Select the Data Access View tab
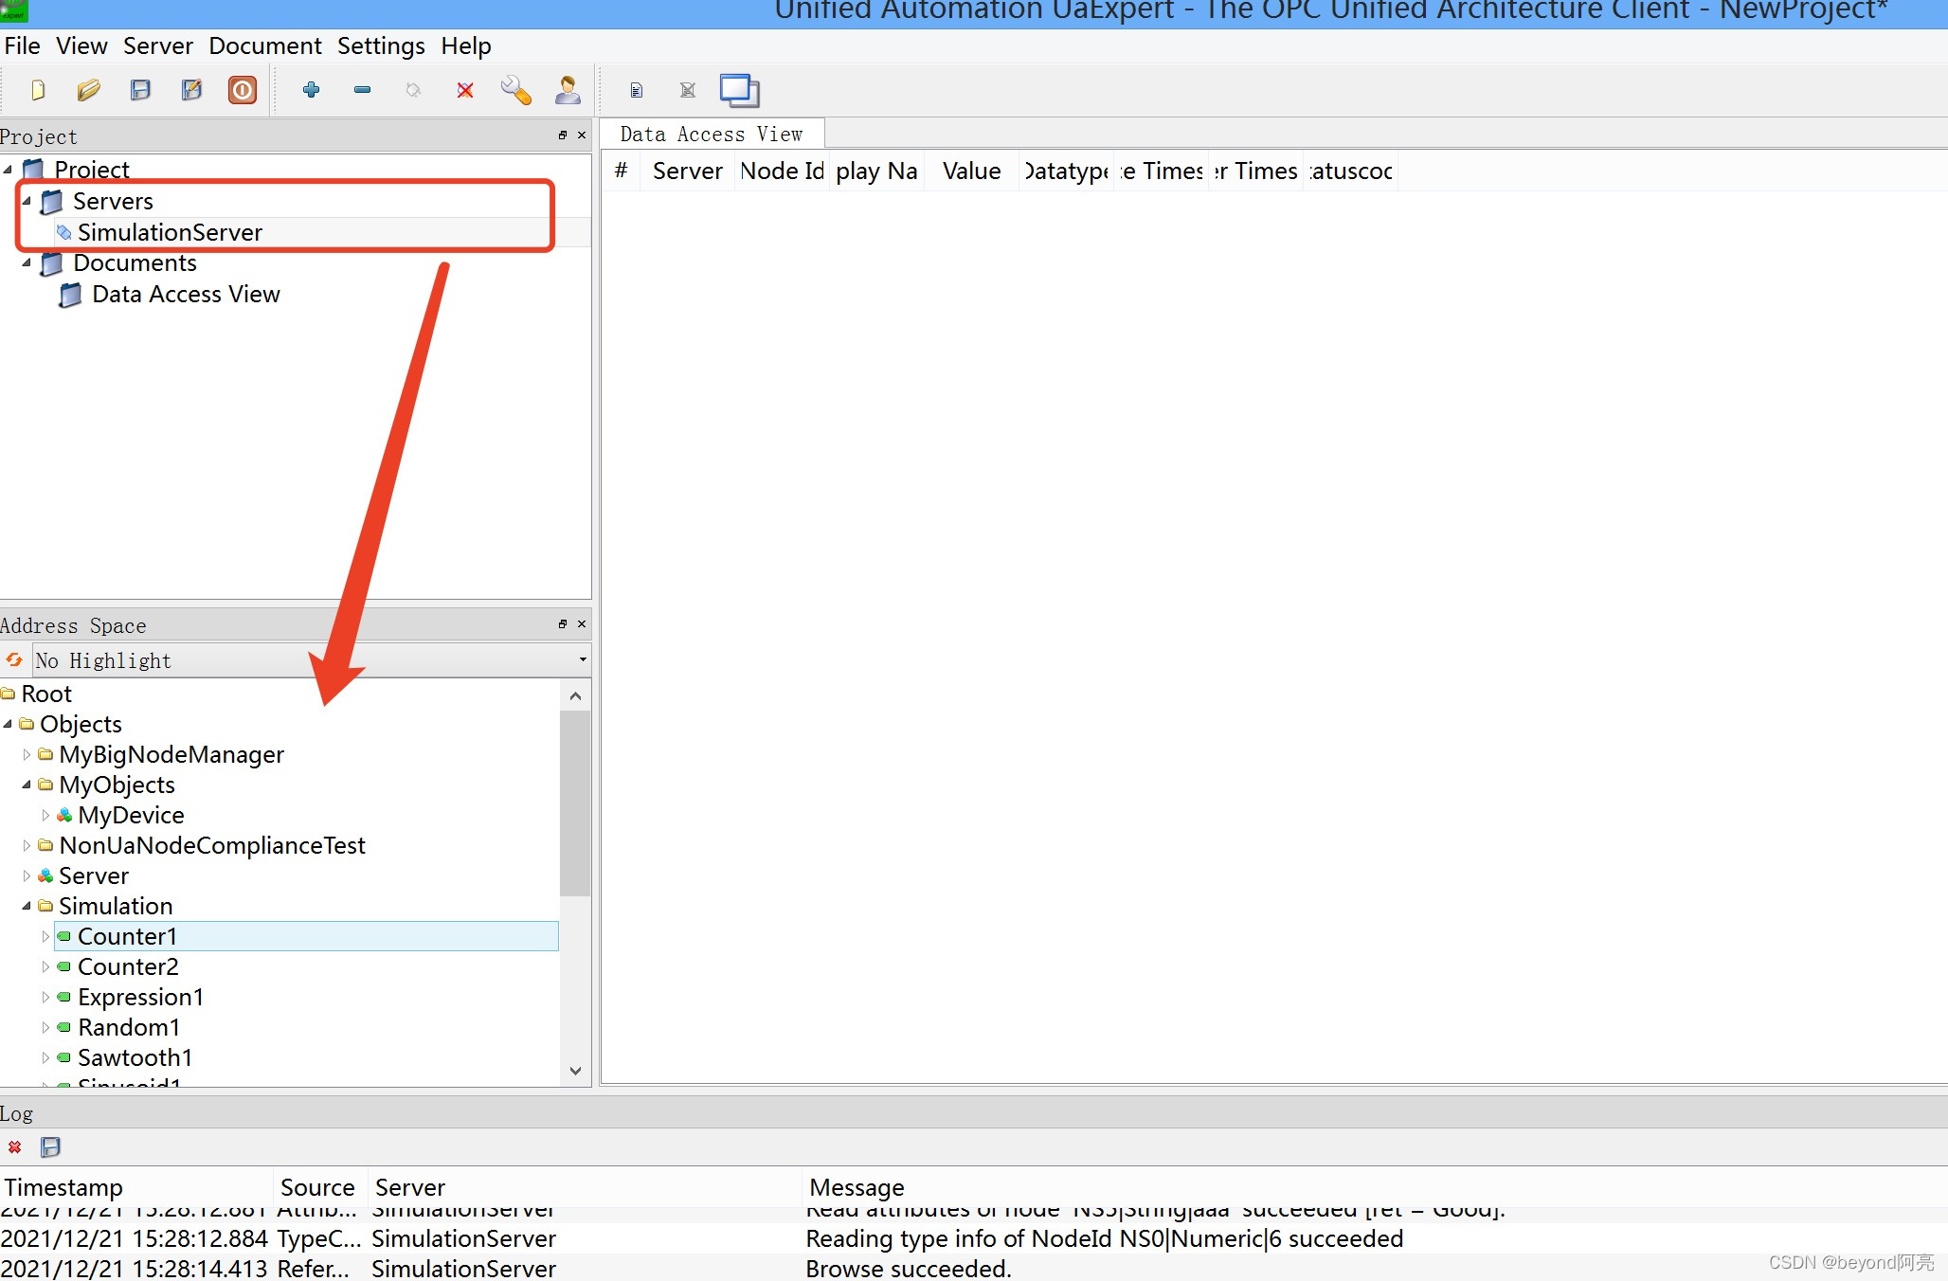The image size is (1948, 1281). coord(711,135)
